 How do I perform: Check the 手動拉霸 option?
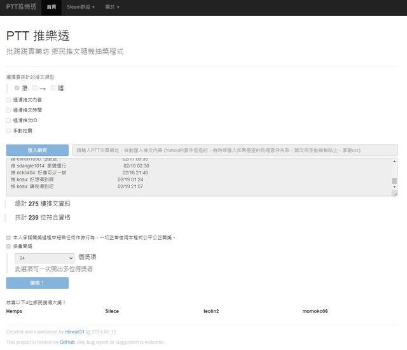click(x=8, y=130)
